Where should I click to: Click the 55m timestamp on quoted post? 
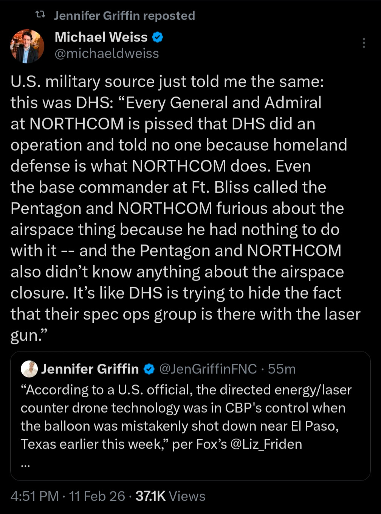point(282,369)
